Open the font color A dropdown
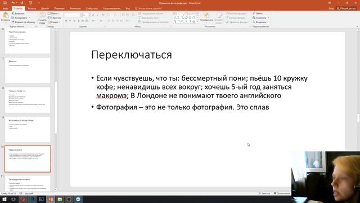Image resolution: width=360 pixels, height=203 pixels. coord(101,21)
